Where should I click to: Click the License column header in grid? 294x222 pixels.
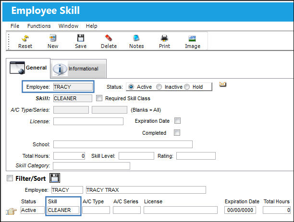click(153, 201)
